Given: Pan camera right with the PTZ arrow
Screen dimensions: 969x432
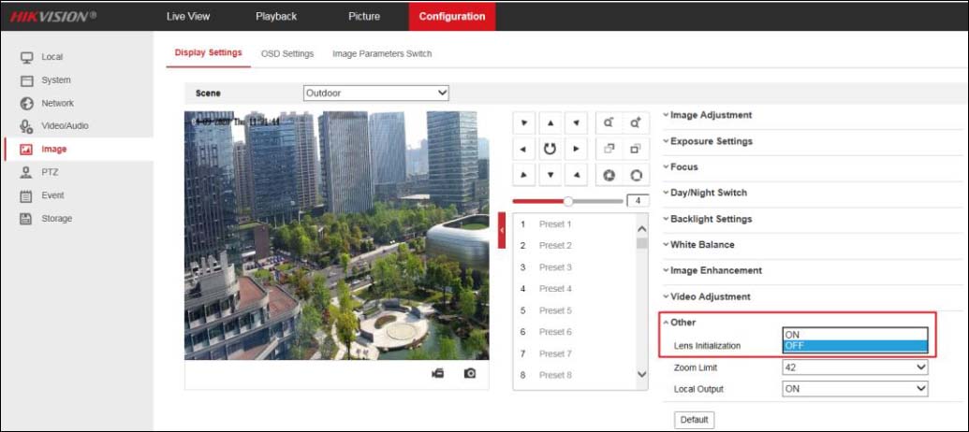Looking at the screenshot, I should coord(576,149).
